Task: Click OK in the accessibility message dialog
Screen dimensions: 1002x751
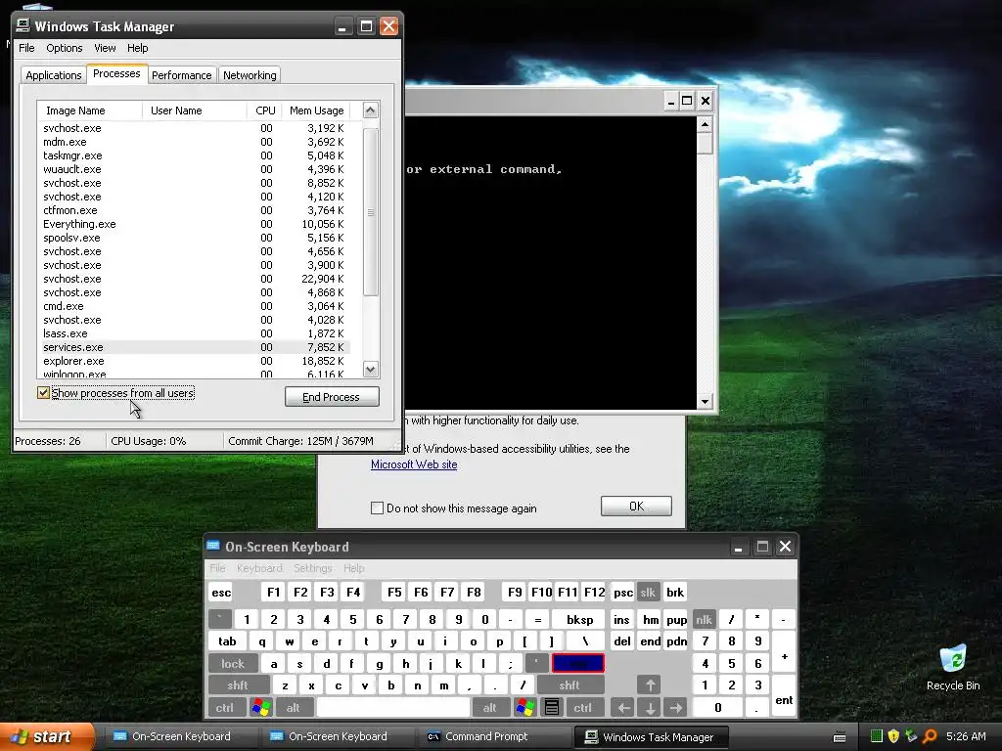Action: tap(636, 506)
